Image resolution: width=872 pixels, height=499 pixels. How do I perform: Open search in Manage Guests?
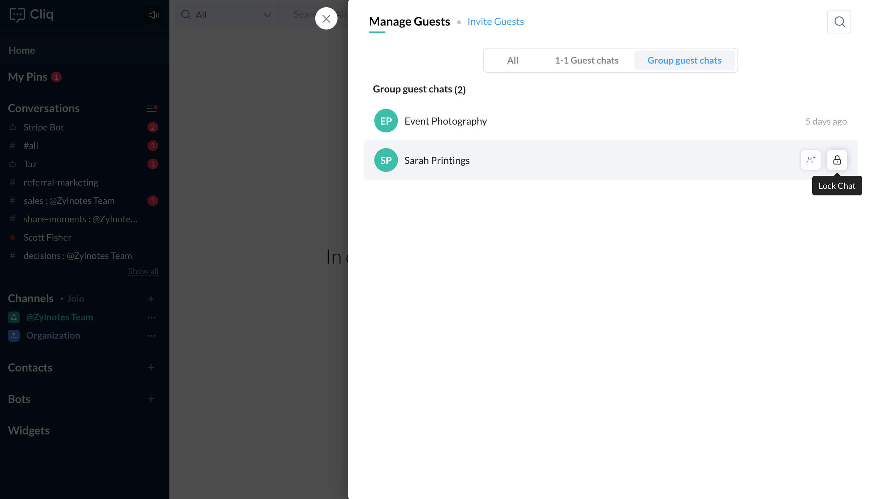tap(839, 22)
